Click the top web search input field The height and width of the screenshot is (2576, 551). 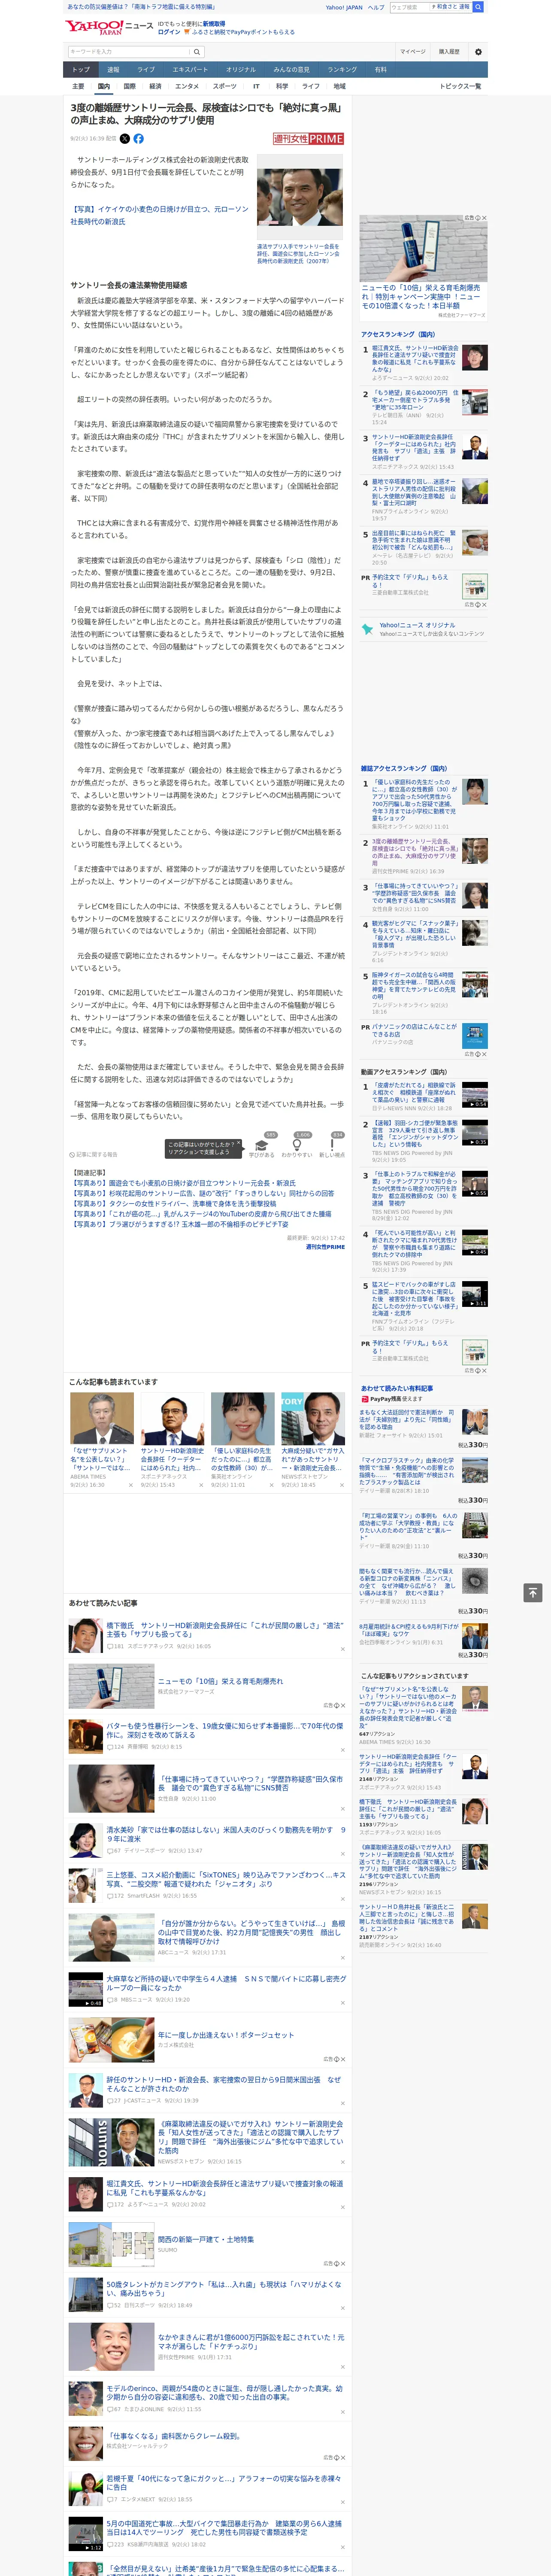(x=410, y=7)
